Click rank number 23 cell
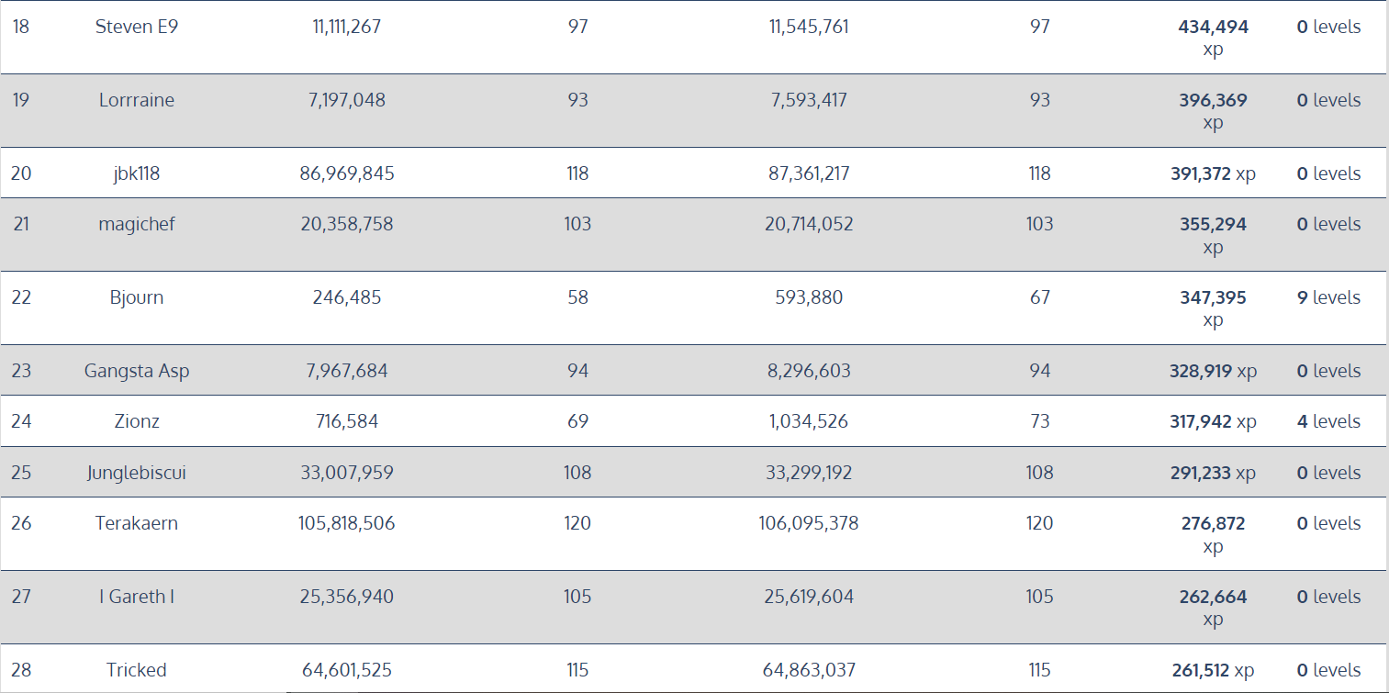Image resolution: width=1389 pixels, height=693 pixels. [21, 371]
